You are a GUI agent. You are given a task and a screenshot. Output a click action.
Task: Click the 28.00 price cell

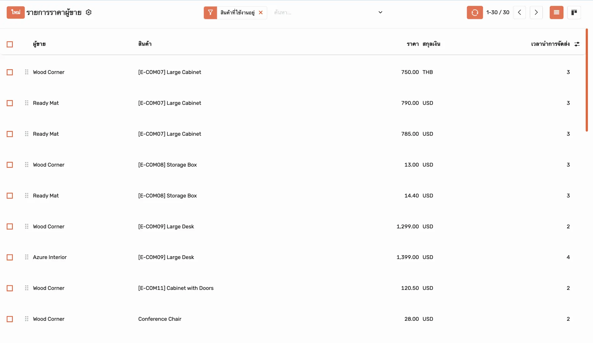pyautogui.click(x=411, y=319)
